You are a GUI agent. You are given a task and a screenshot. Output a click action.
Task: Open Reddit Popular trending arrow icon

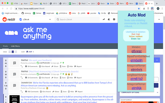104,19
